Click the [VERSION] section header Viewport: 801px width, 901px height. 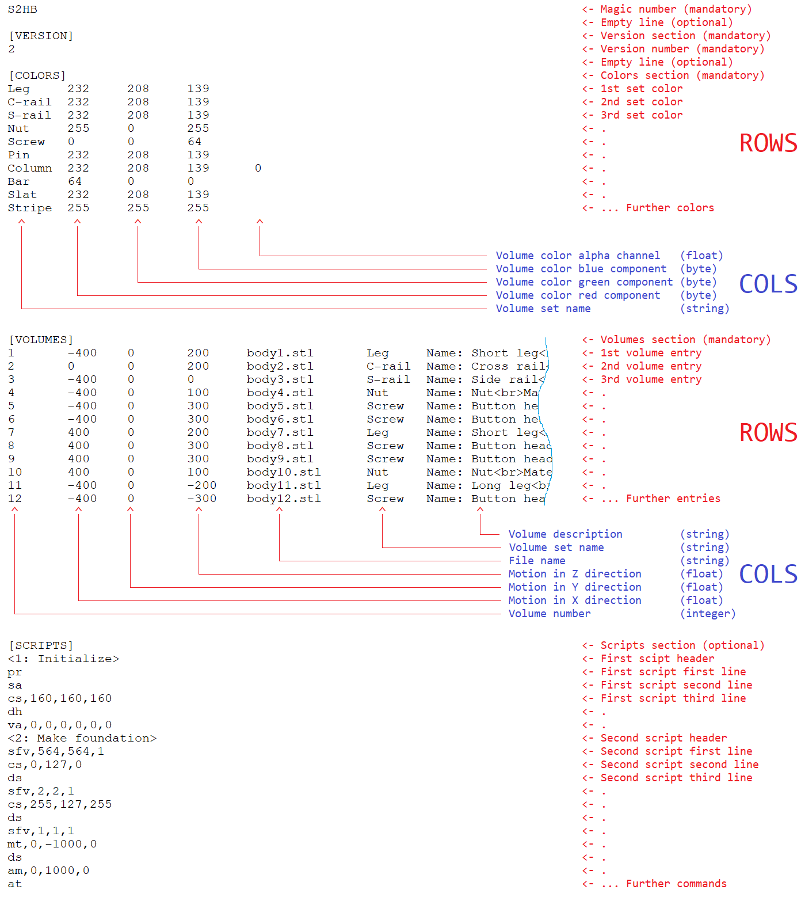pyautogui.click(x=41, y=36)
